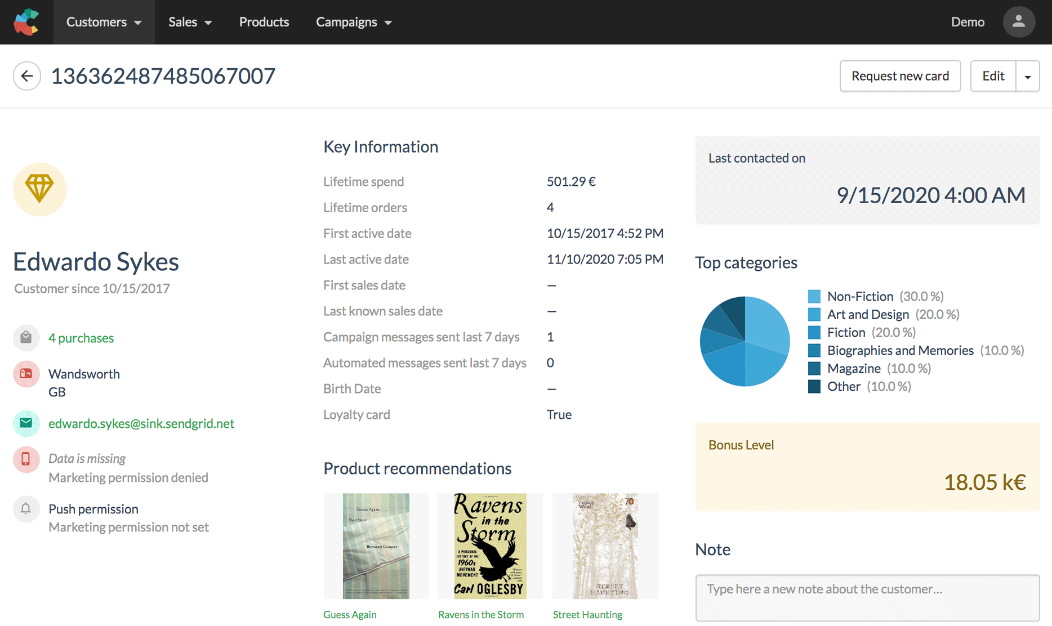Image resolution: width=1052 pixels, height=626 pixels.
Task: Select Demo in the top navigation
Action: 968,22
